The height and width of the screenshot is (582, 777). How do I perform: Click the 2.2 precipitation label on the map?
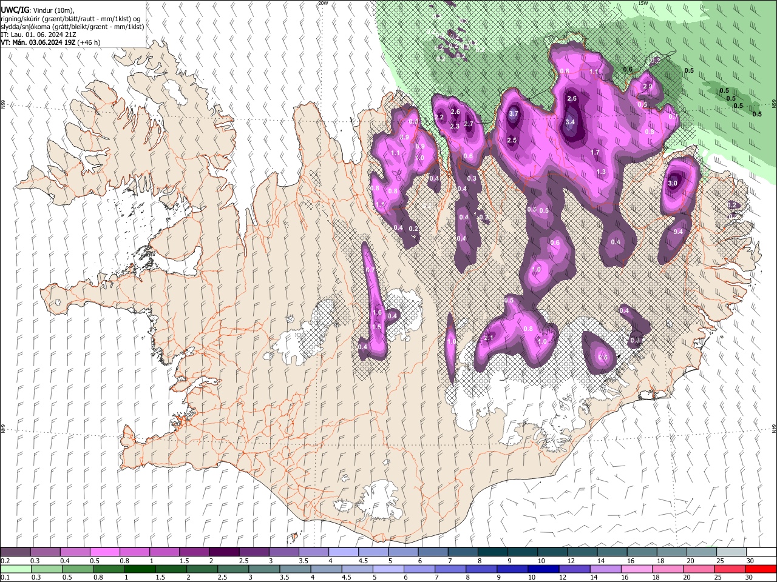pyautogui.click(x=439, y=117)
